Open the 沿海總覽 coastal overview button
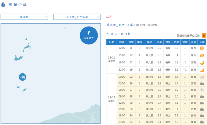The width and height of the screenshot is (207, 125). coord(88,35)
